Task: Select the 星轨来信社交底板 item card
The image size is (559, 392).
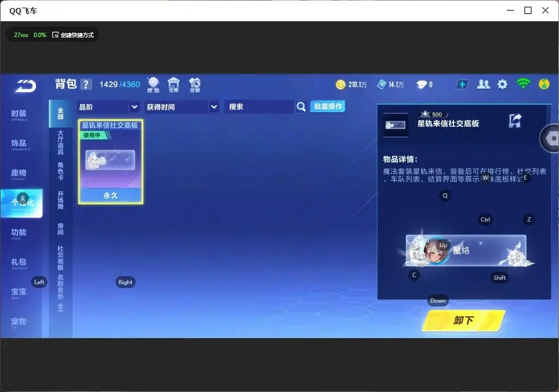Action: click(x=111, y=162)
